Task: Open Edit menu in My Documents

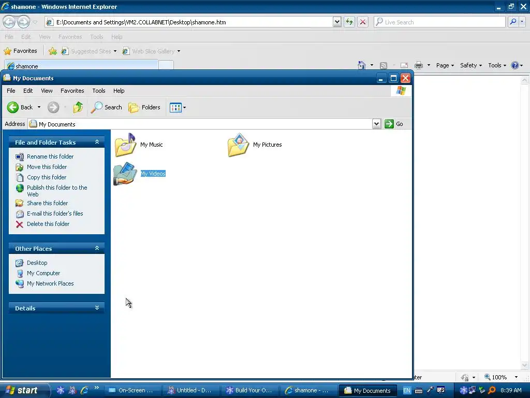Action: pos(28,91)
